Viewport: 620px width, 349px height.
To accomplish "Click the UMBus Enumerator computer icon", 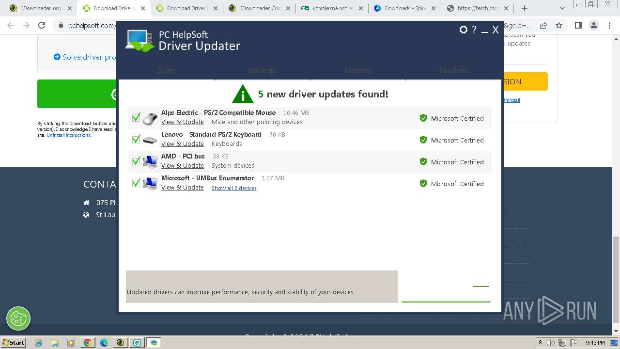I will point(150,183).
